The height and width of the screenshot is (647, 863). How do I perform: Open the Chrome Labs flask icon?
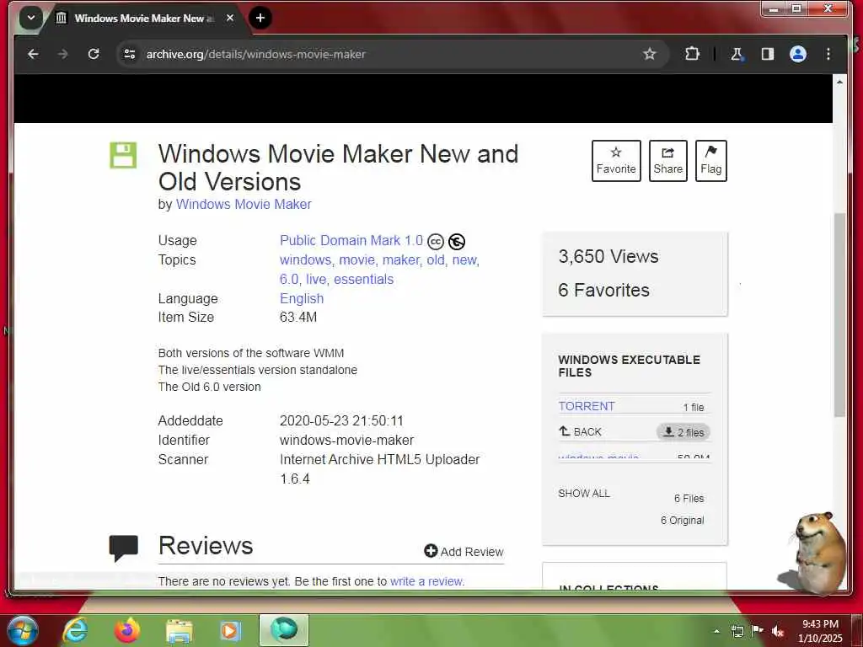tap(737, 54)
